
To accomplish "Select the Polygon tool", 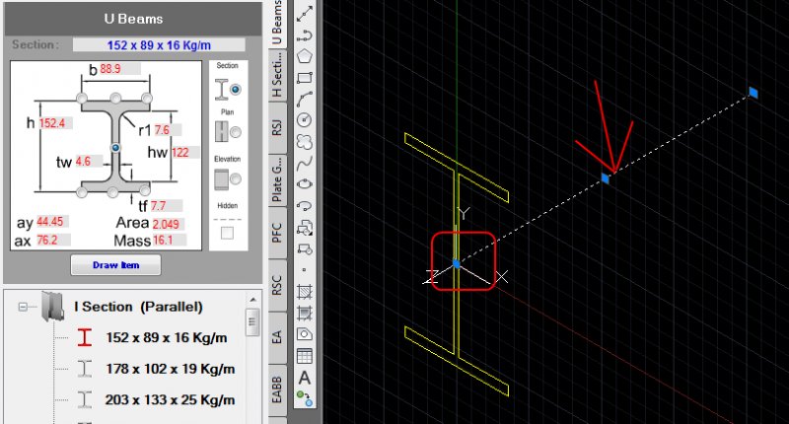I will pyautogui.click(x=305, y=56).
